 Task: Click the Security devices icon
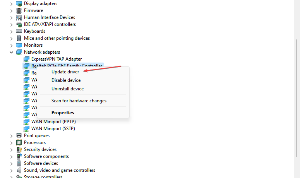pos(19,149)
